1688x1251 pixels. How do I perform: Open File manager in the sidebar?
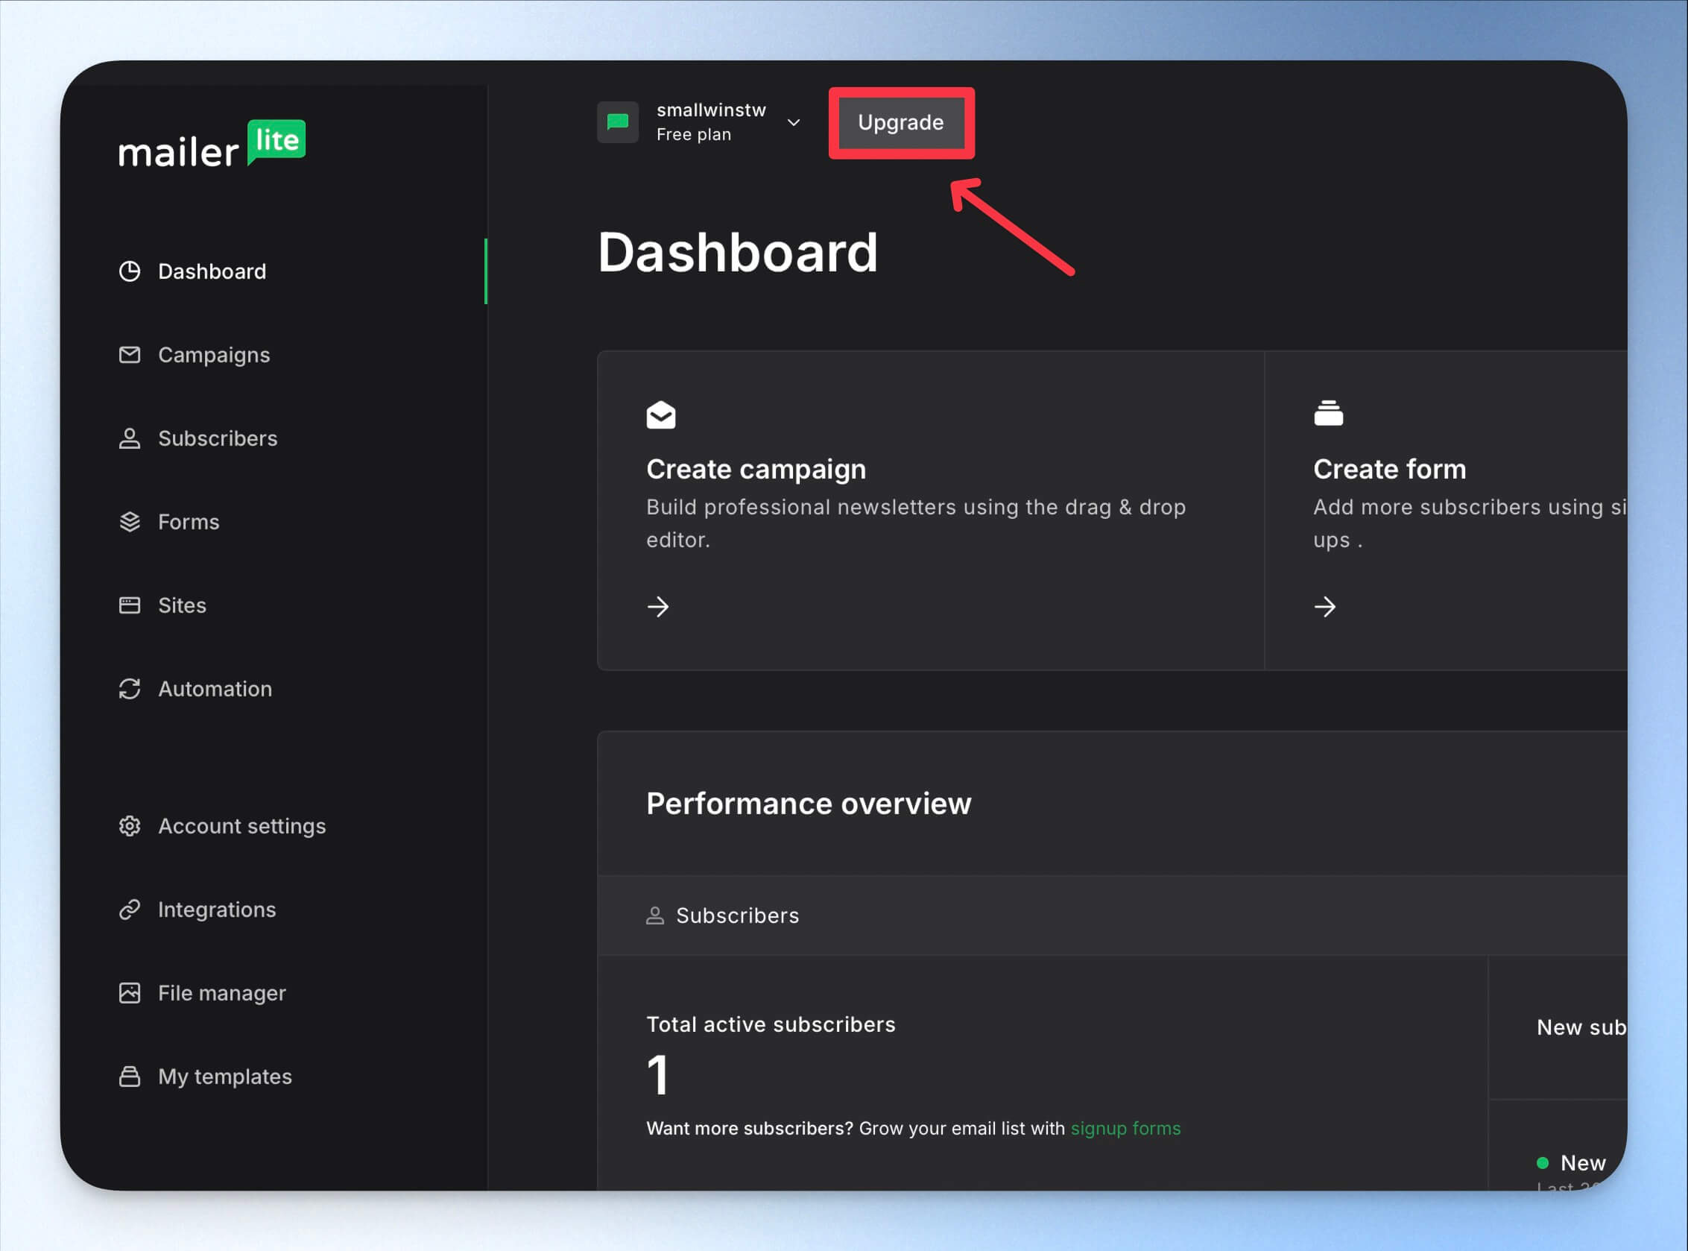point(222,993)
